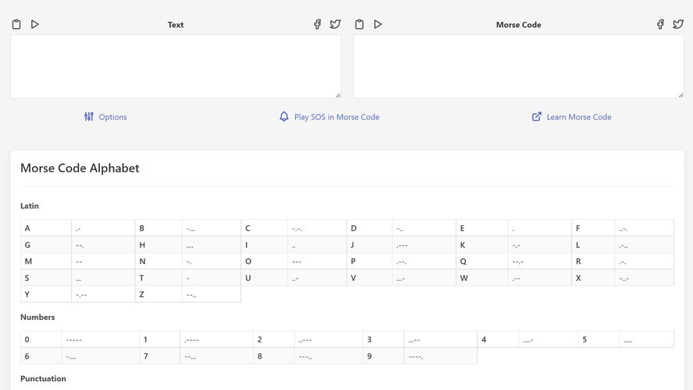Select the letter S table cell

(x=45, y=278)
